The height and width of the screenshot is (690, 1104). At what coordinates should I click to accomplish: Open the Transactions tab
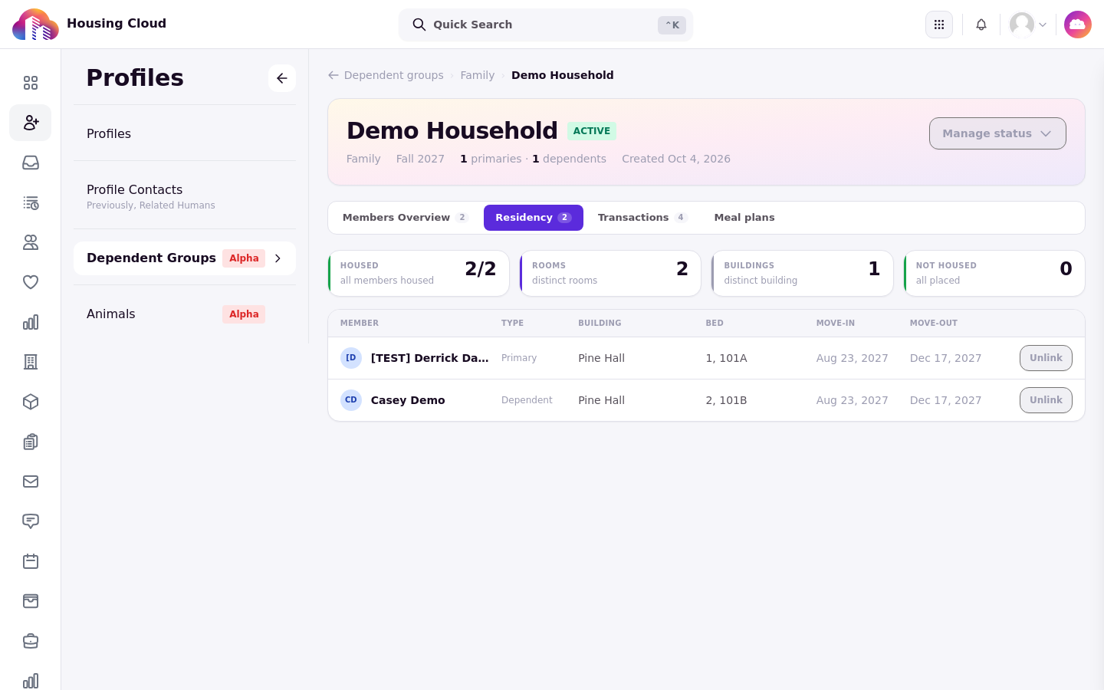tap(642, 218)
